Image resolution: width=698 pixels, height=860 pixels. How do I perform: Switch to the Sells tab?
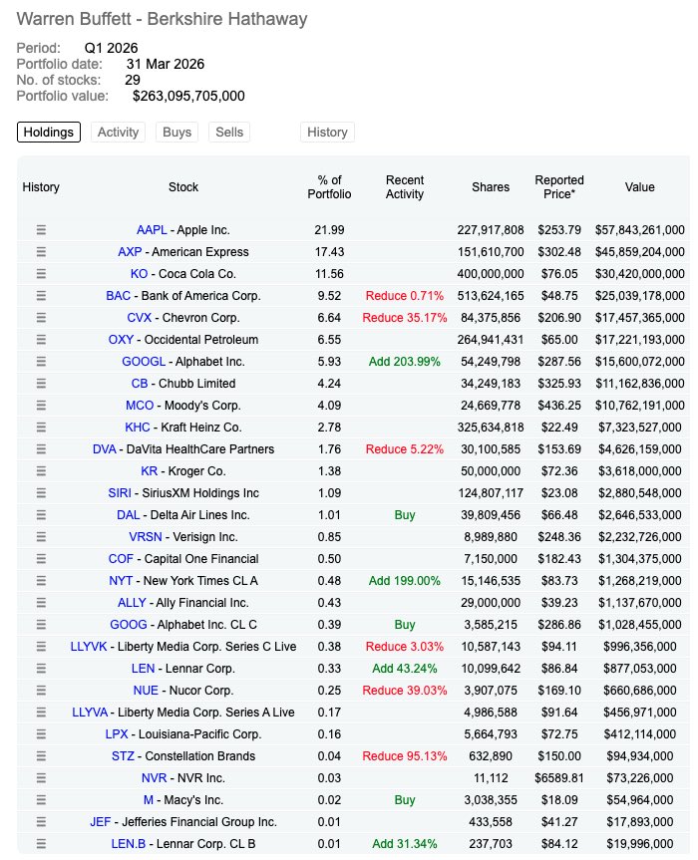pos(229,133)
